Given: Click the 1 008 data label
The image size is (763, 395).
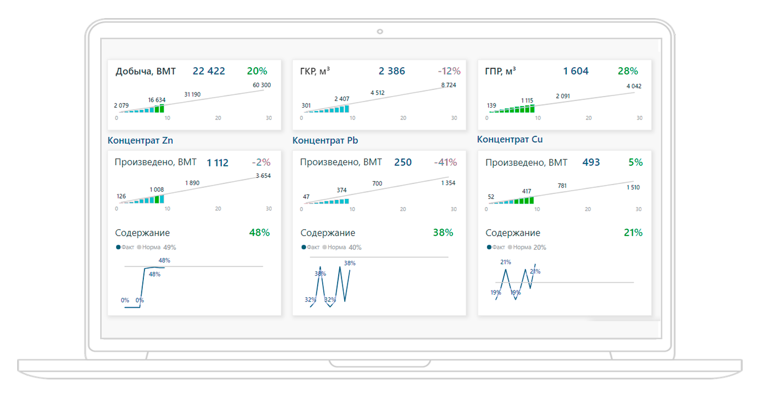Looking at the screenshot, I should [x=157, y=189].
